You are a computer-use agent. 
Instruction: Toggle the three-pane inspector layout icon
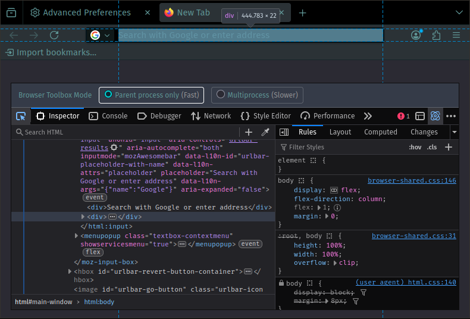pos(284,132)
